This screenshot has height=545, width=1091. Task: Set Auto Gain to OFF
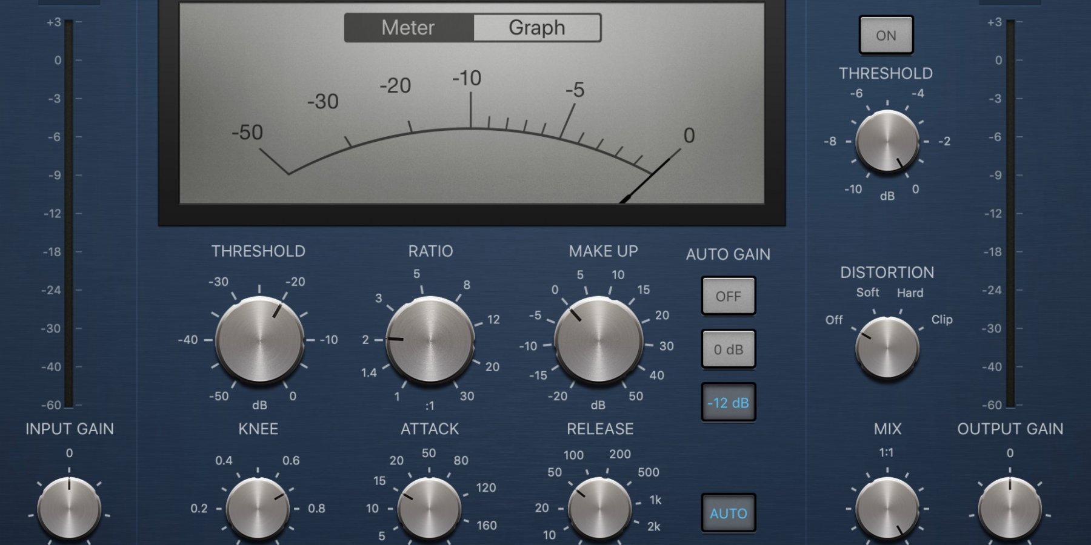(728, 296)
